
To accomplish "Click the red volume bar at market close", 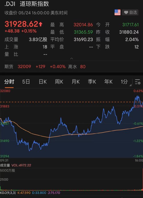I will click(142, 179).
